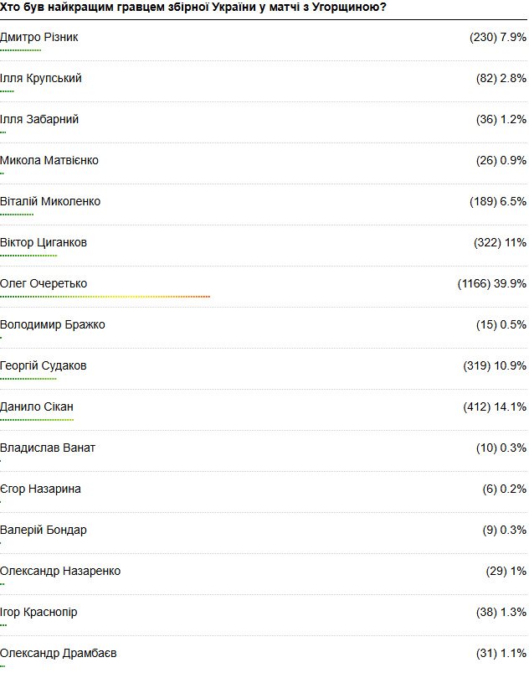Click the Данило Сікан result bar
This screenshot has width=529, height=673.
[37, 420]
